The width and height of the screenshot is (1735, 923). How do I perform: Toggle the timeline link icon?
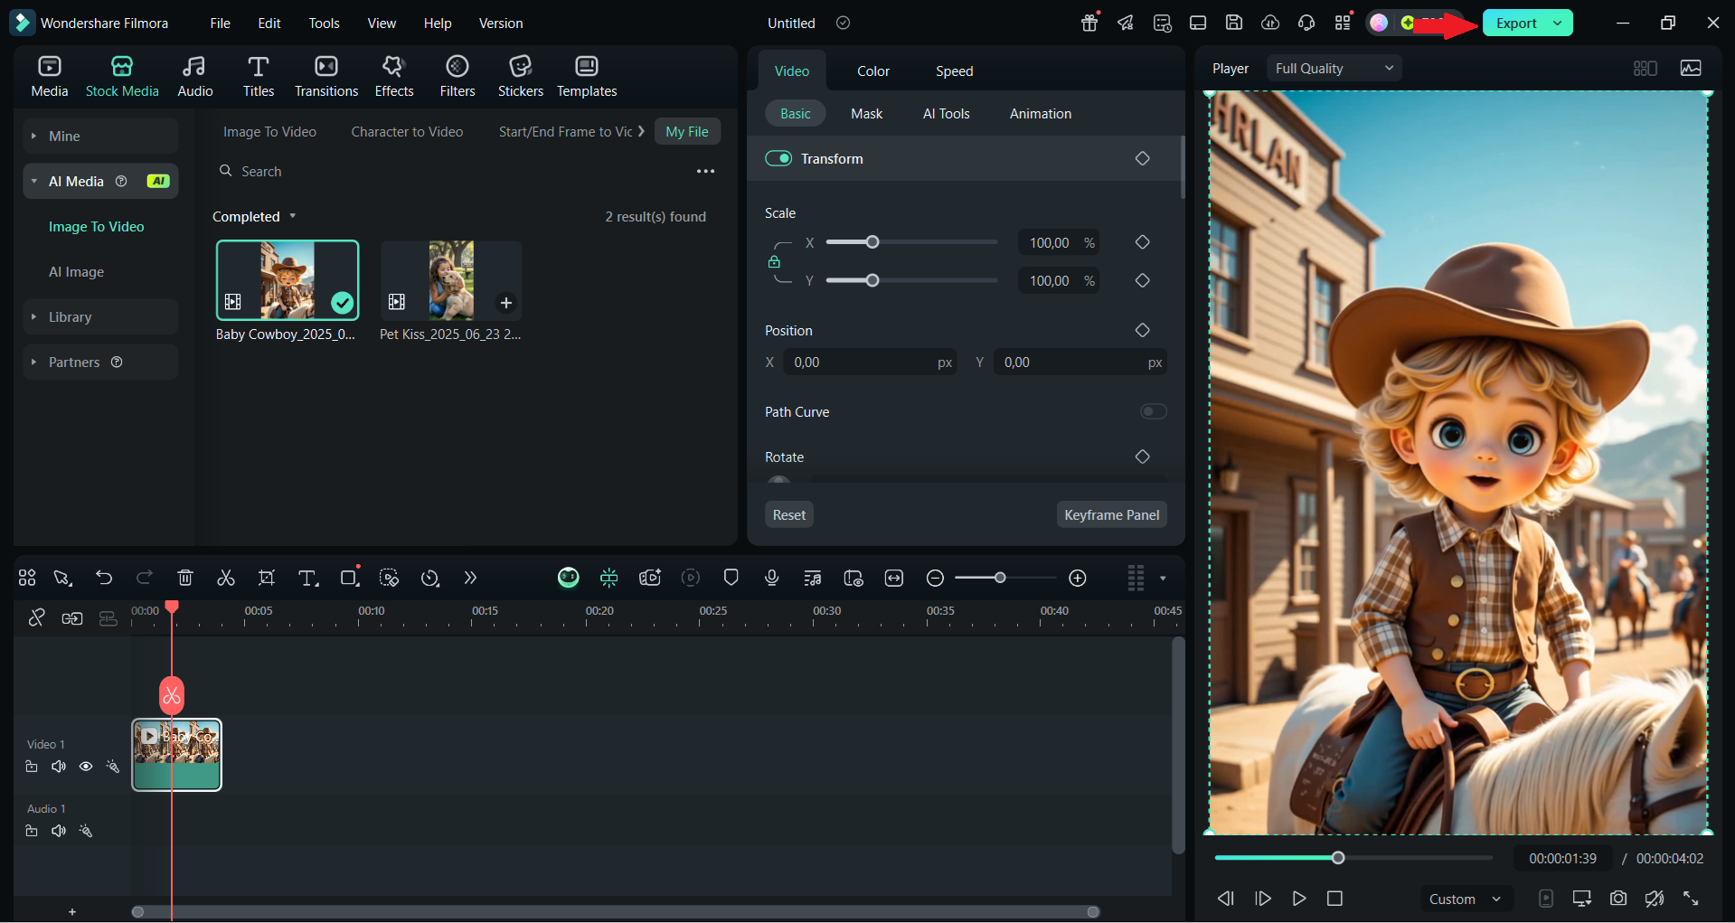(36, 617)
